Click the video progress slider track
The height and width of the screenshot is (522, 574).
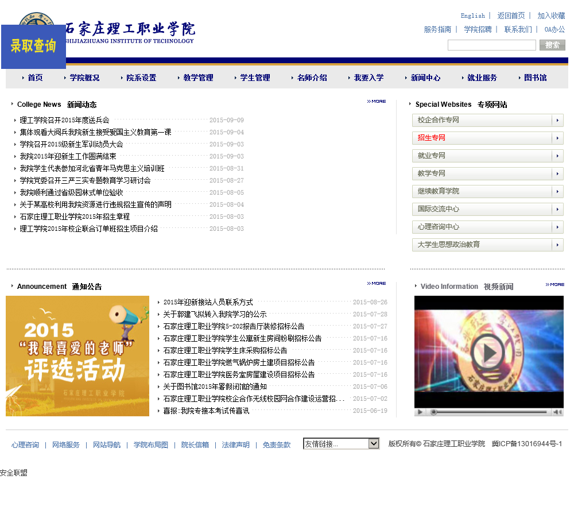point(488,412)
